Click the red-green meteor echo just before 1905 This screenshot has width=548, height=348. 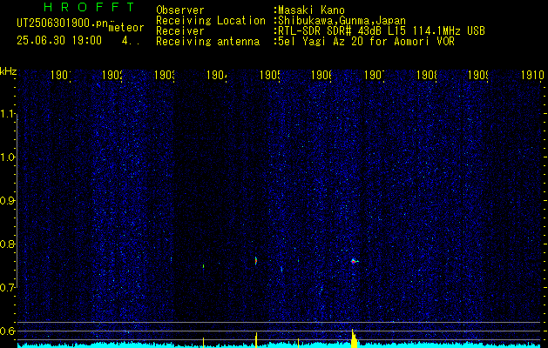pos(256,260)
